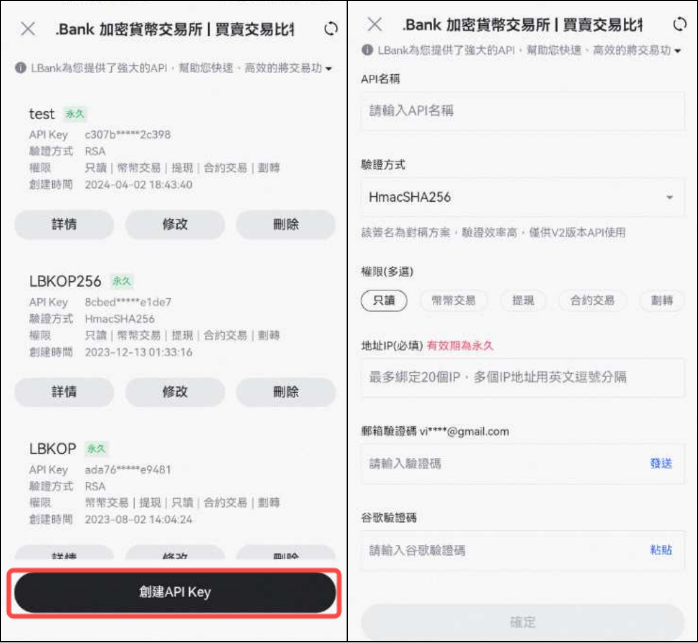Open the 驗證方式 HmacSHA256 dropdown
This screenshot has height=643, width=698.
pyautogui.click(x=523, y=198)
